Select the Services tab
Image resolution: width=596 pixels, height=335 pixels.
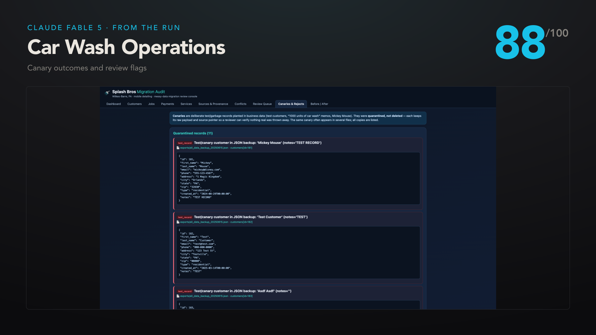(186, 104)
